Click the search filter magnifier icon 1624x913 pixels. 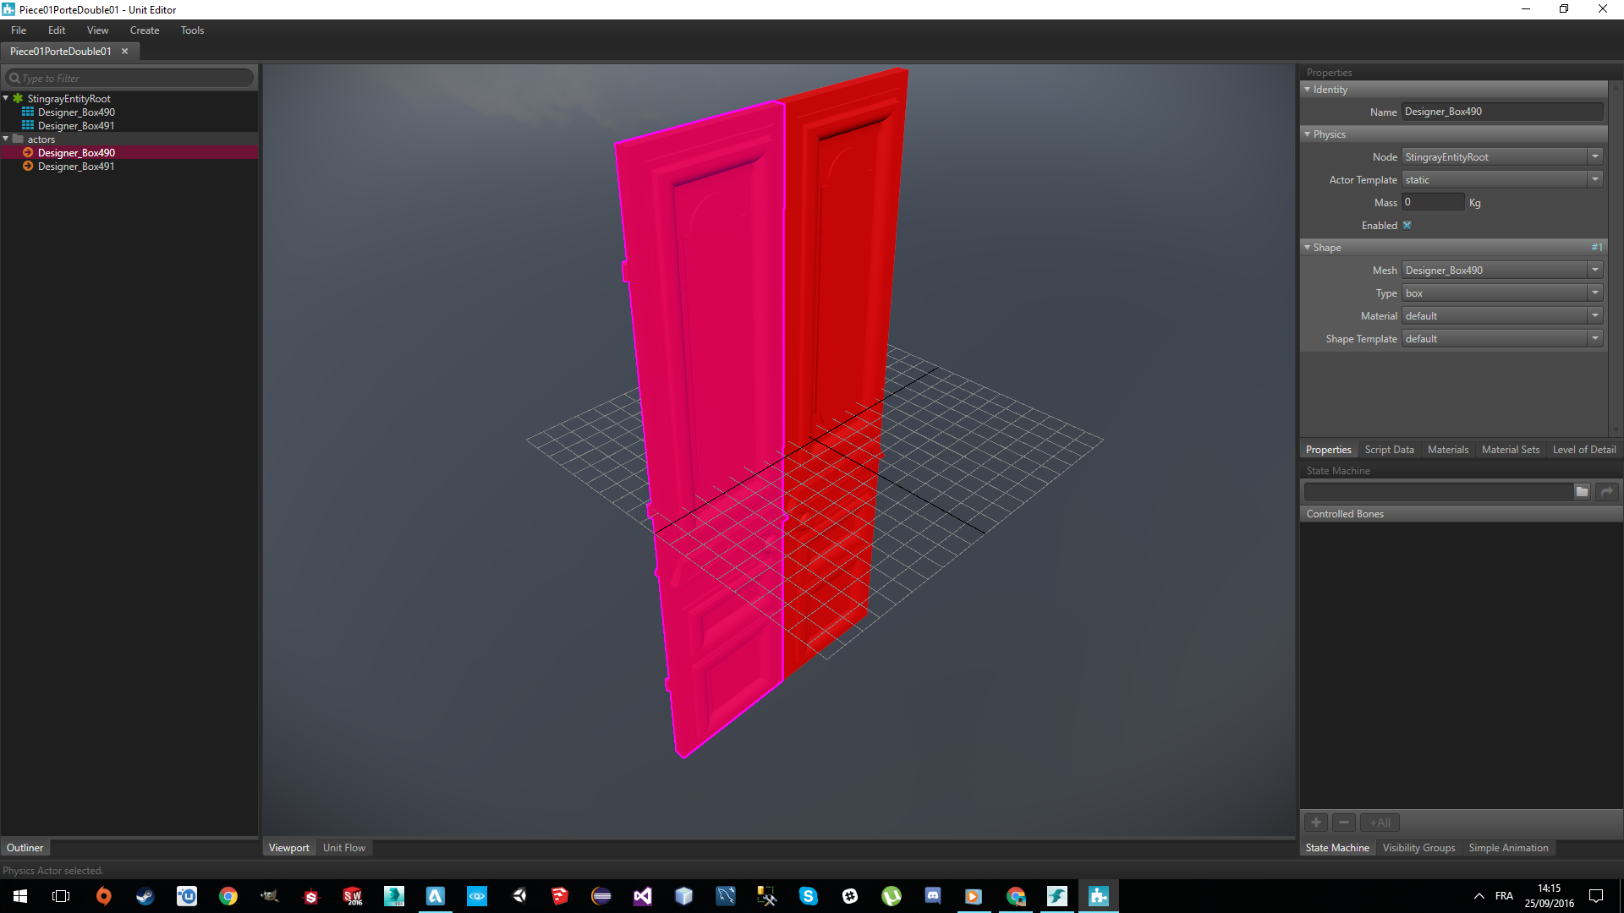click(x=14, y=78)
